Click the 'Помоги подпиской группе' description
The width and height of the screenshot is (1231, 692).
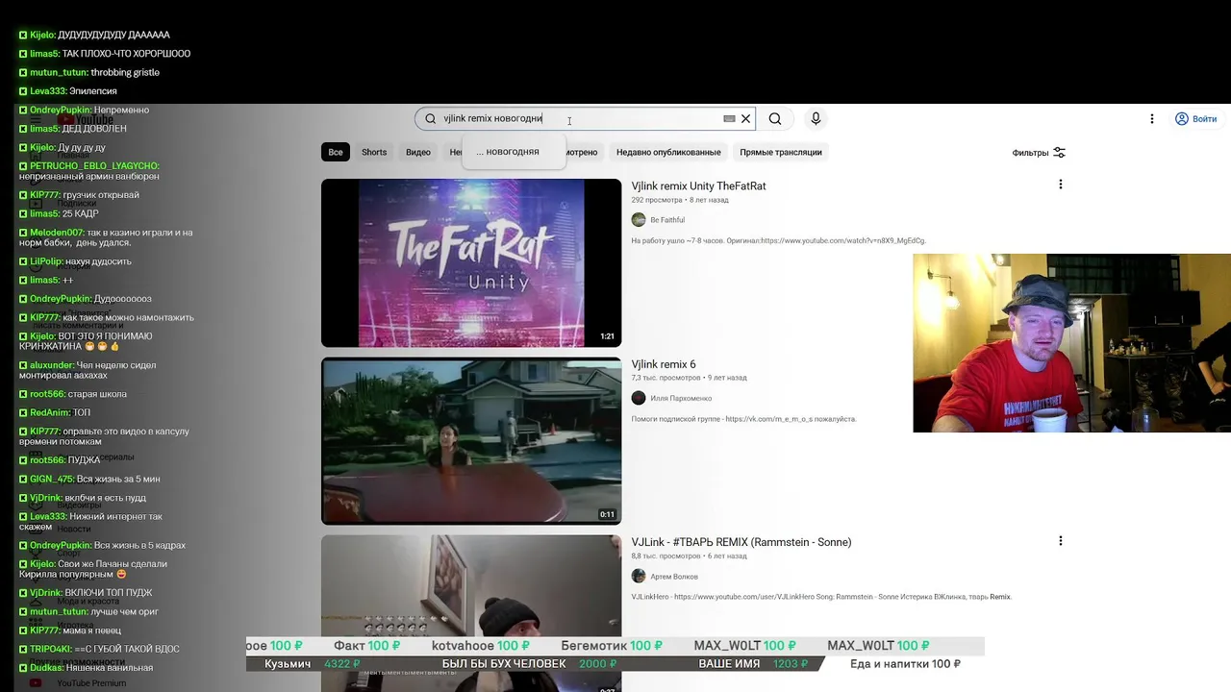(x=743, y=419)
